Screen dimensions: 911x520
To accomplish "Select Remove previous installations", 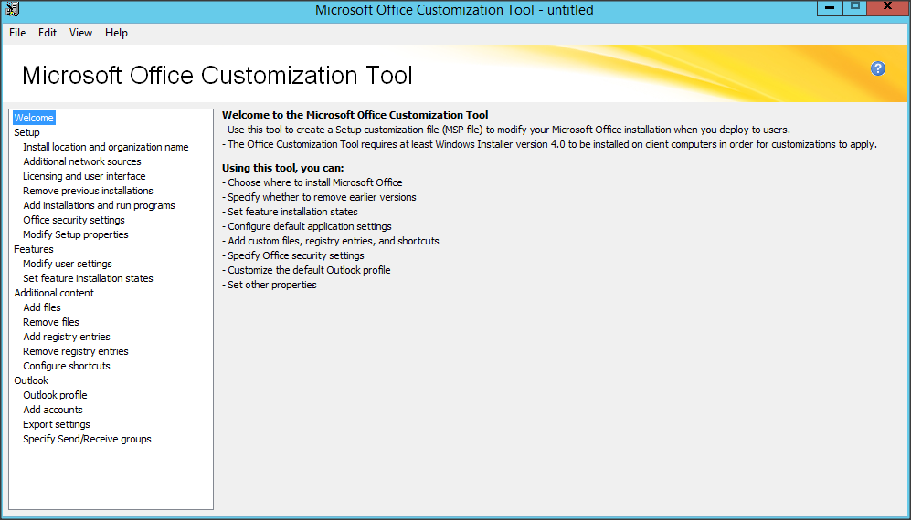I will [x=88, y=191].
